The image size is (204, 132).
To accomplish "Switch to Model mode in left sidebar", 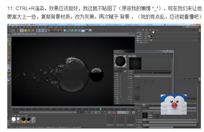I will tap(9, 40).
